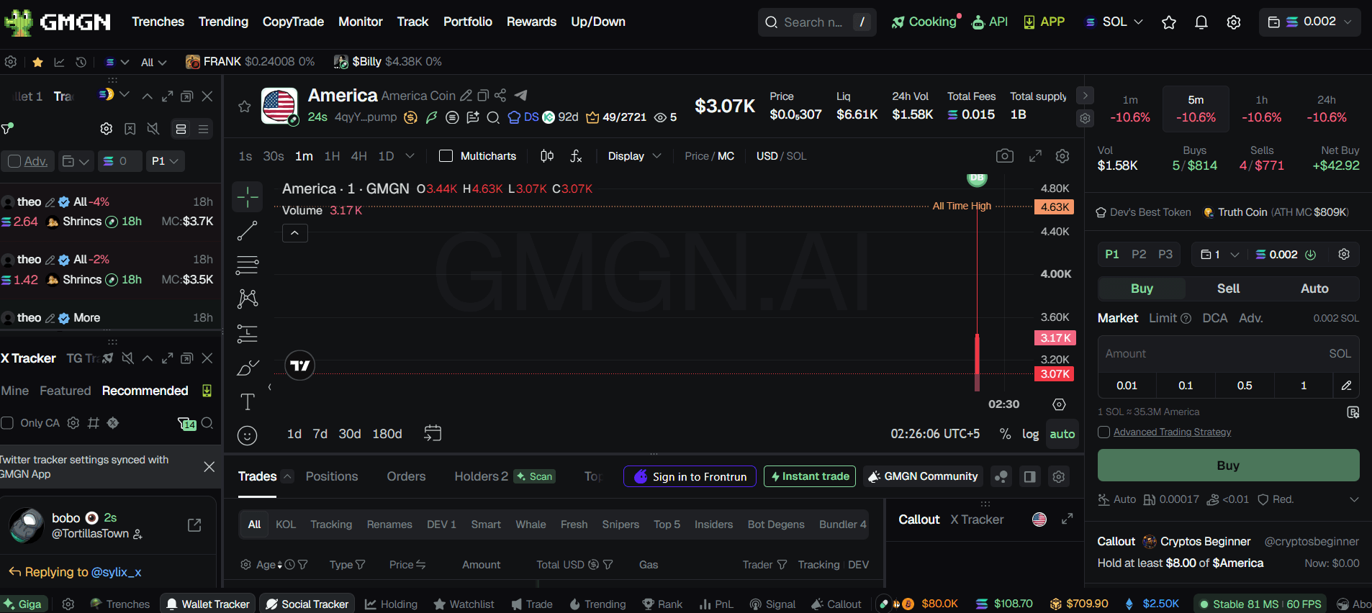Open the CopyTrade menu

click(293, 22)
